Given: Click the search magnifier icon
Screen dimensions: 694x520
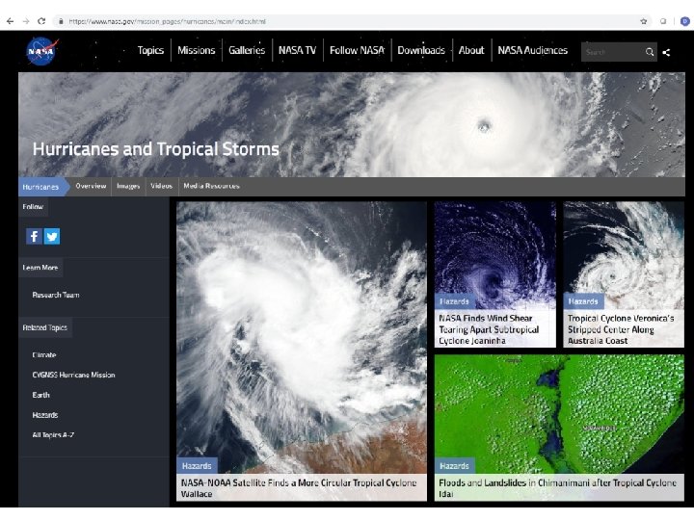Looking at the screenshot, I should click(650, 52).
